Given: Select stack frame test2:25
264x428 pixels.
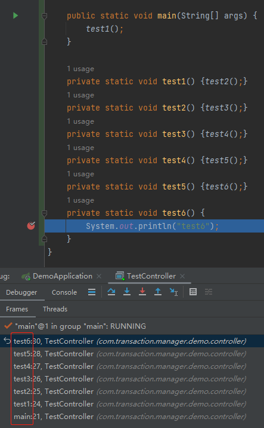Looking at the screenshot, I should pyautogui.click(x=132, y=392).
